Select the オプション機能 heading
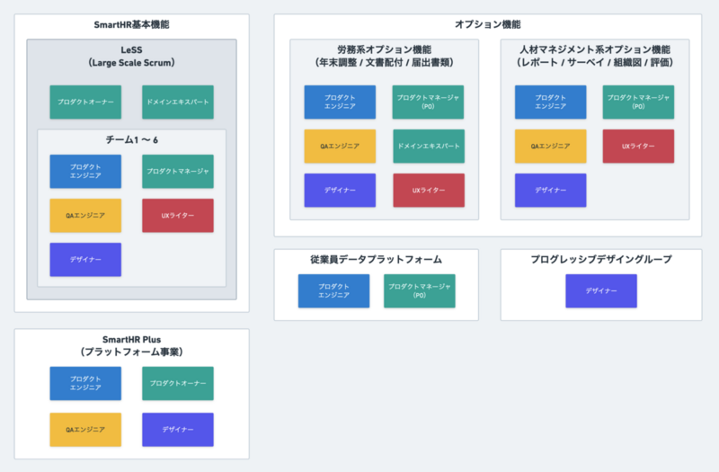 tap(487, 25)
